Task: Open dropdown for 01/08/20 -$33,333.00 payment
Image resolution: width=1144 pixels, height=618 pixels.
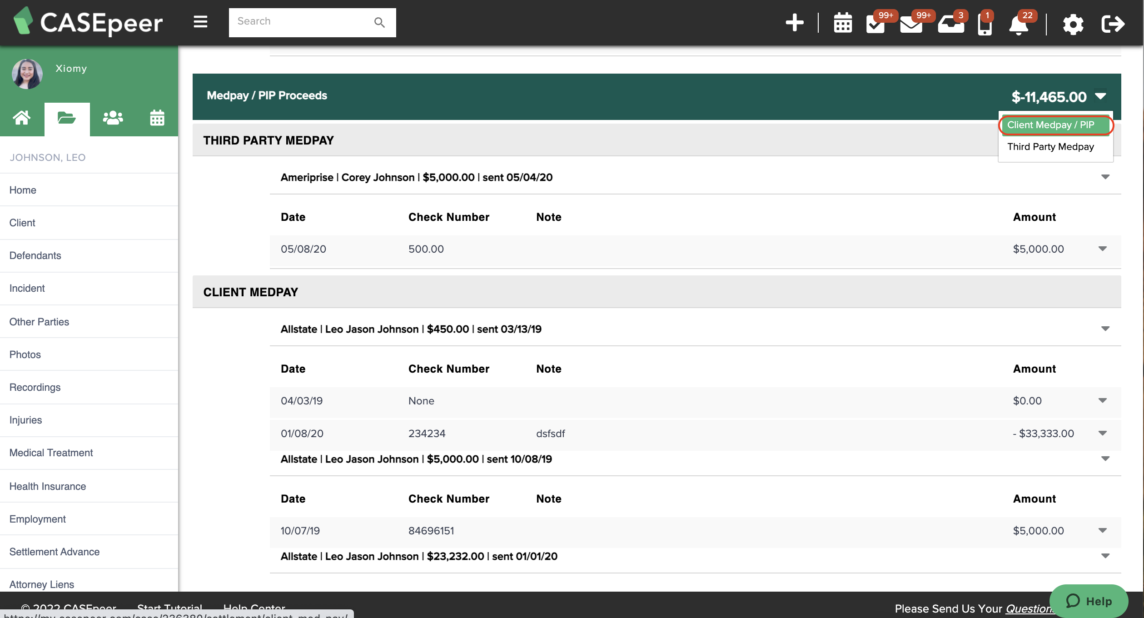Action: [x=1103, y=433]
